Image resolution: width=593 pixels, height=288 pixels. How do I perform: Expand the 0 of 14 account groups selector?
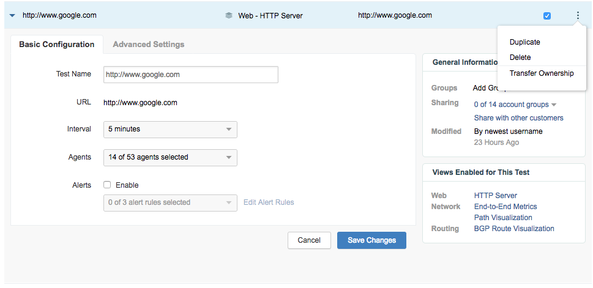coord(515,105)
